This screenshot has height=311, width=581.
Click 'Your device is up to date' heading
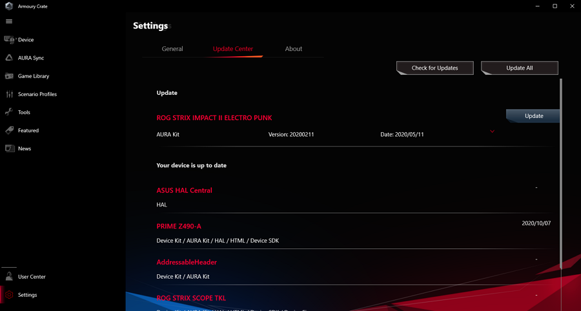click(192, 165)
